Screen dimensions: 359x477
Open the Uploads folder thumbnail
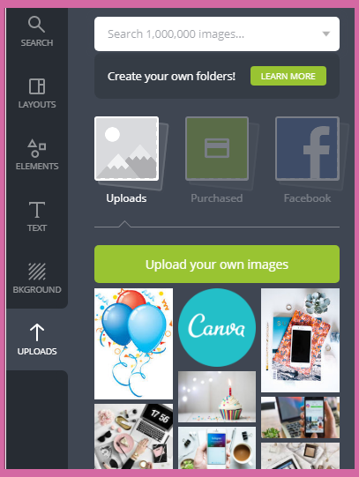[x=126, y=149]
